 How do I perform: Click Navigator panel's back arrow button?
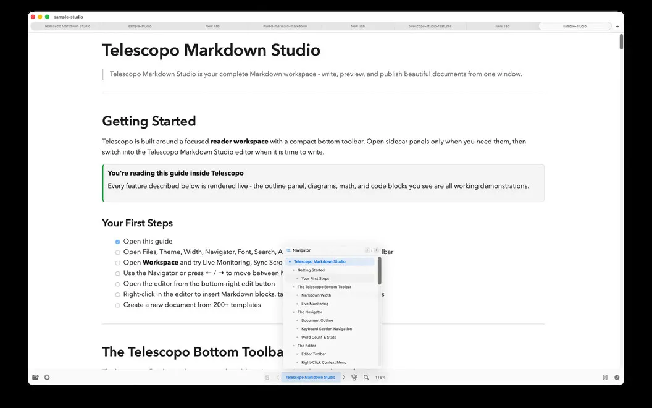367,250
